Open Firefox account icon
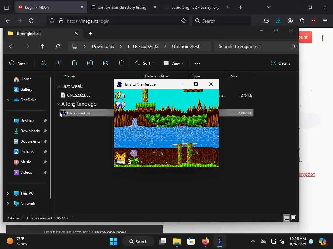The height and width of the screenshot is (249, 333). 290,21
